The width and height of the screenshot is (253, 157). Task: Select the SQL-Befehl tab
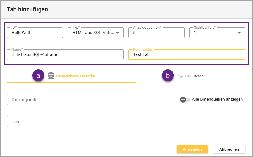(x=195, y=76)
